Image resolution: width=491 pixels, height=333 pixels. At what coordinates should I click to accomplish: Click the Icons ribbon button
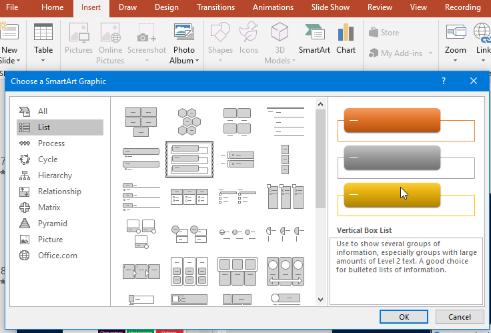249,39
